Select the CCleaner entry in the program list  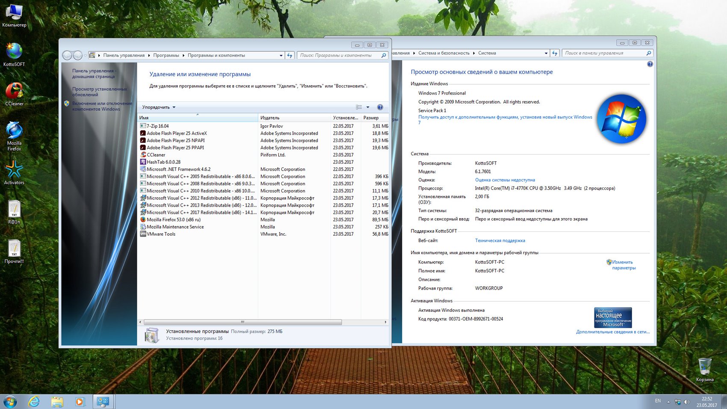coord(263,155)
